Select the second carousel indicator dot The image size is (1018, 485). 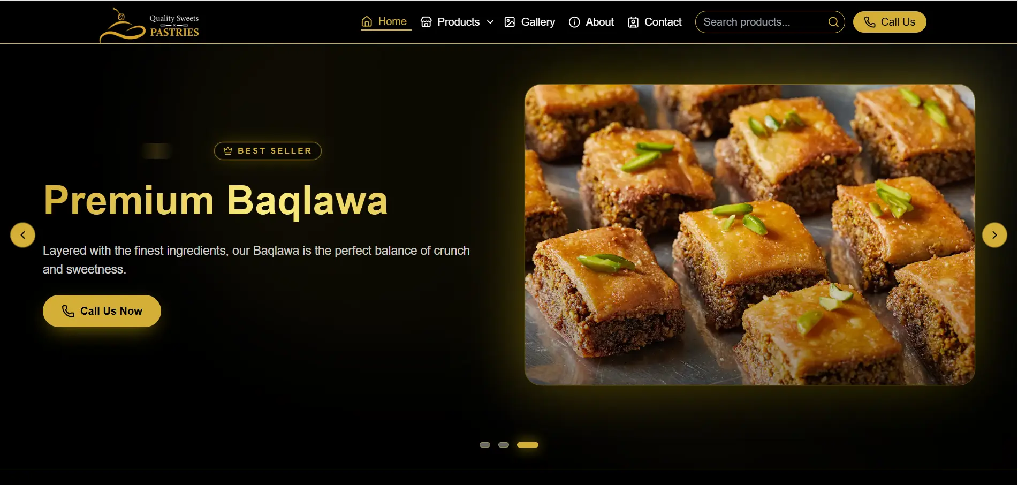tap(504, 445)
